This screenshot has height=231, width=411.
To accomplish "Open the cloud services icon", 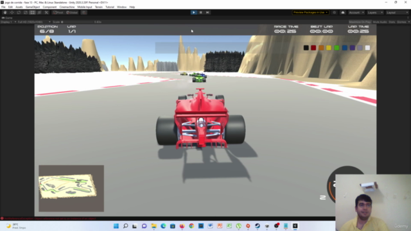I will 342,12.
